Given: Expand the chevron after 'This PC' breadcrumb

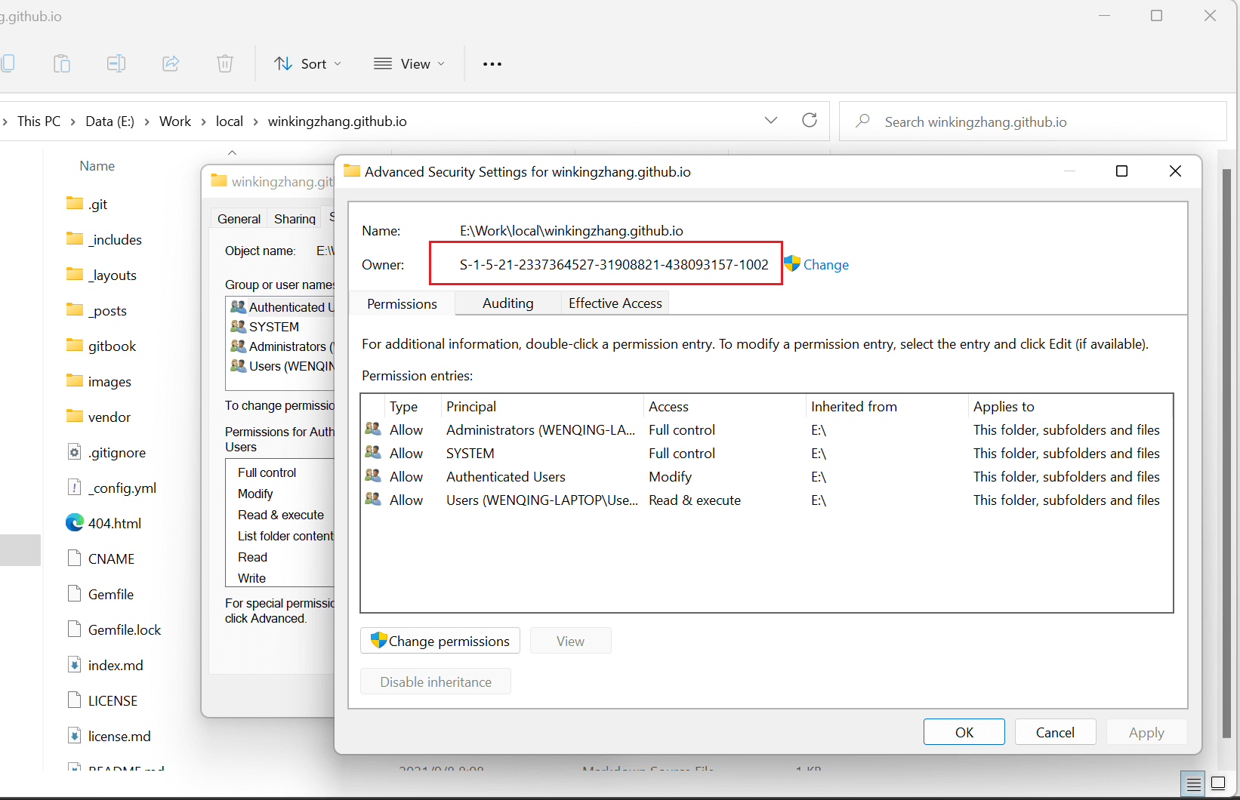Looking at the screenshot, I should [x=73, y=122].
